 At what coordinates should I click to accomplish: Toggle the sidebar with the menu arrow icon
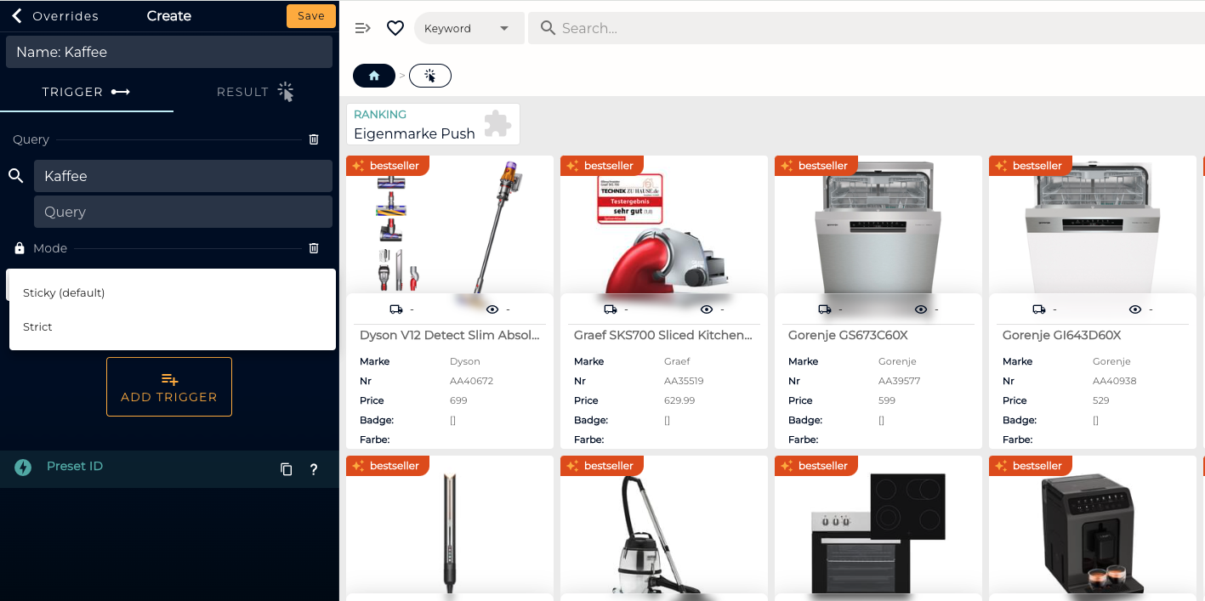point(363,28)
